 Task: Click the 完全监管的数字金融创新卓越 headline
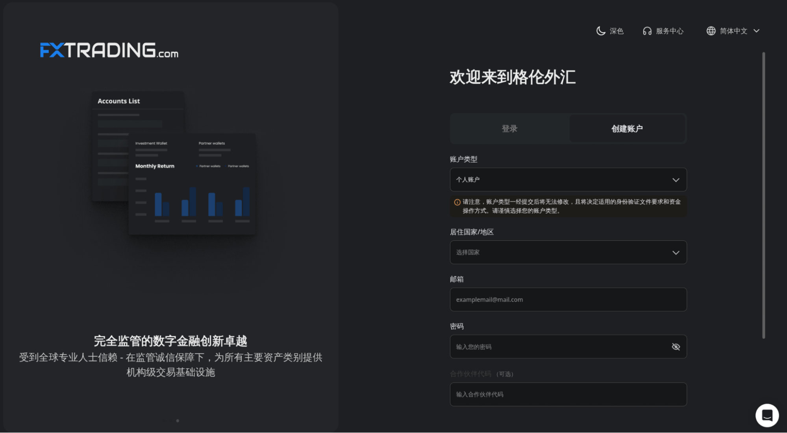[170, 341]
